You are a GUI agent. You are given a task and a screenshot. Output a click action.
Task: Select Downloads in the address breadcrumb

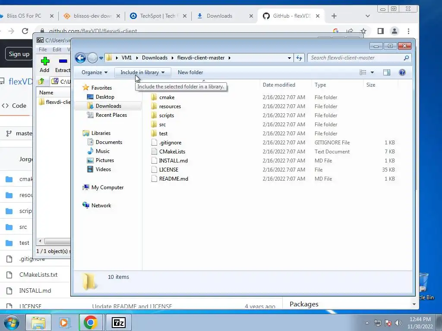155,58
